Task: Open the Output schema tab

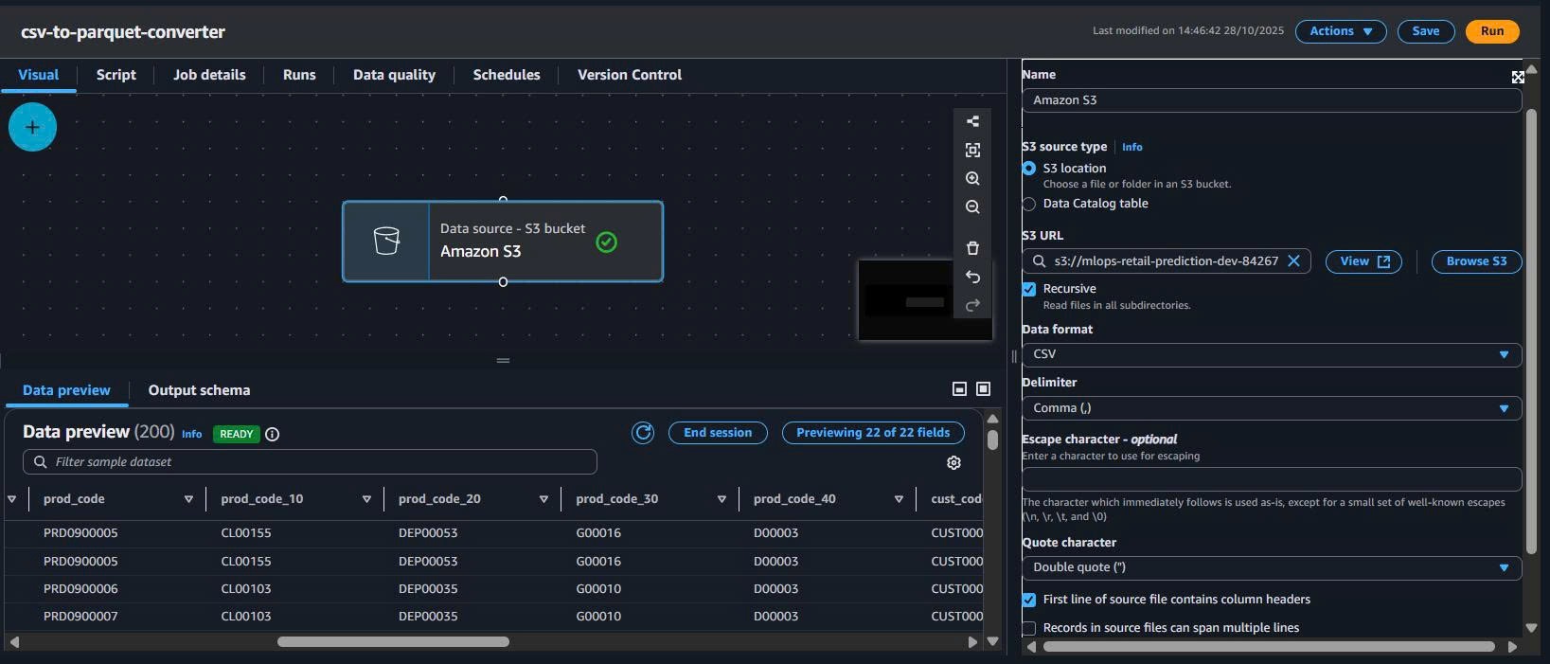Action: [199, 390]
